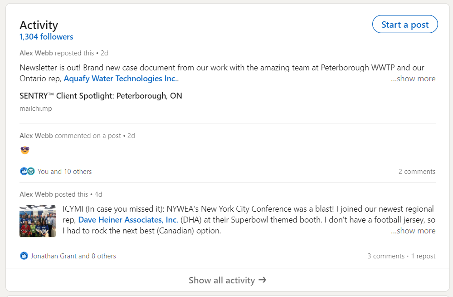Screen dimensions: 453x297
Task: Open Aquafy Water Technologies Inc. company link
Action: (x=120, y=79)
